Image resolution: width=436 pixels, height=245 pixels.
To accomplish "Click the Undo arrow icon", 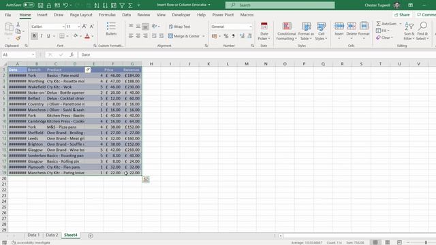I will pyautogui.click(x=65, y=5).
